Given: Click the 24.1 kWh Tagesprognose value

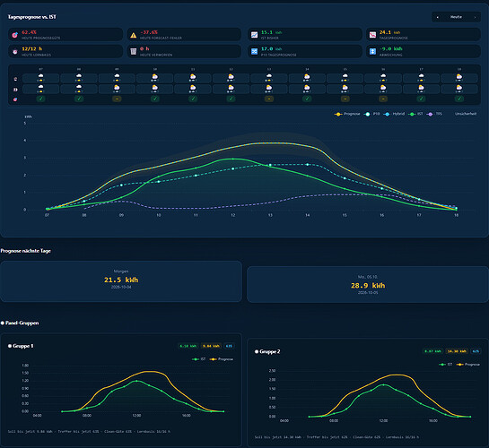Looking at the screenshot, I should (389, 32).
